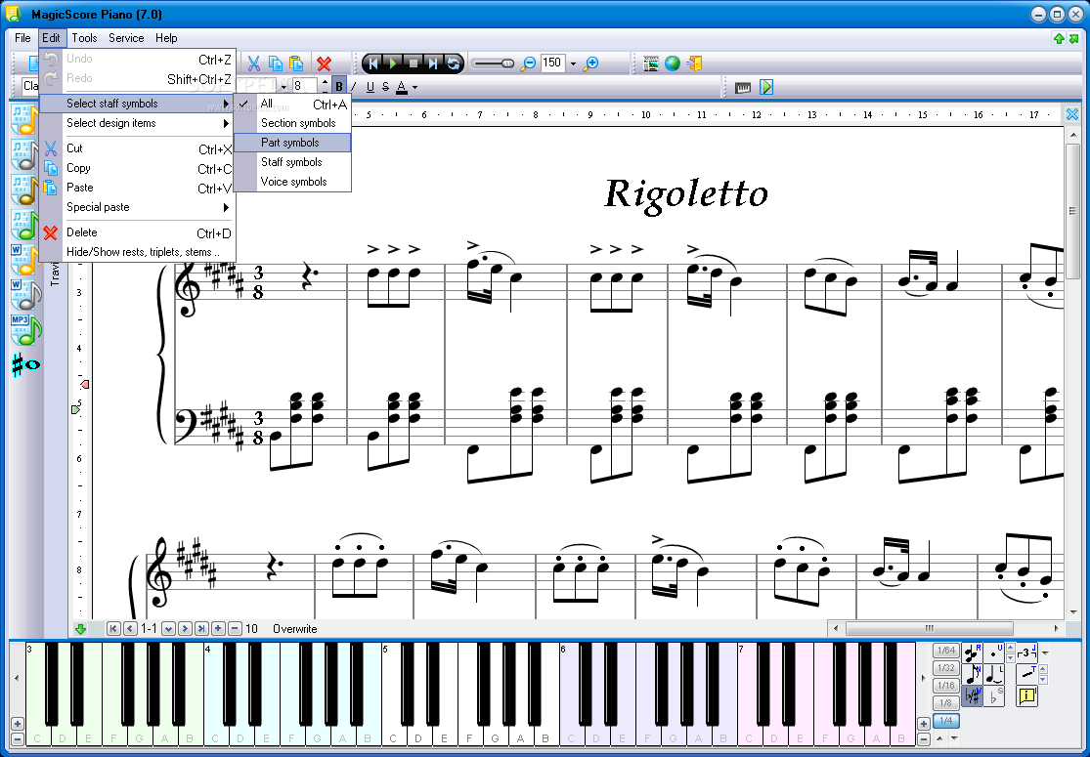Click the Paste clipboard icon in the toolbar

(x=296, y=63)
